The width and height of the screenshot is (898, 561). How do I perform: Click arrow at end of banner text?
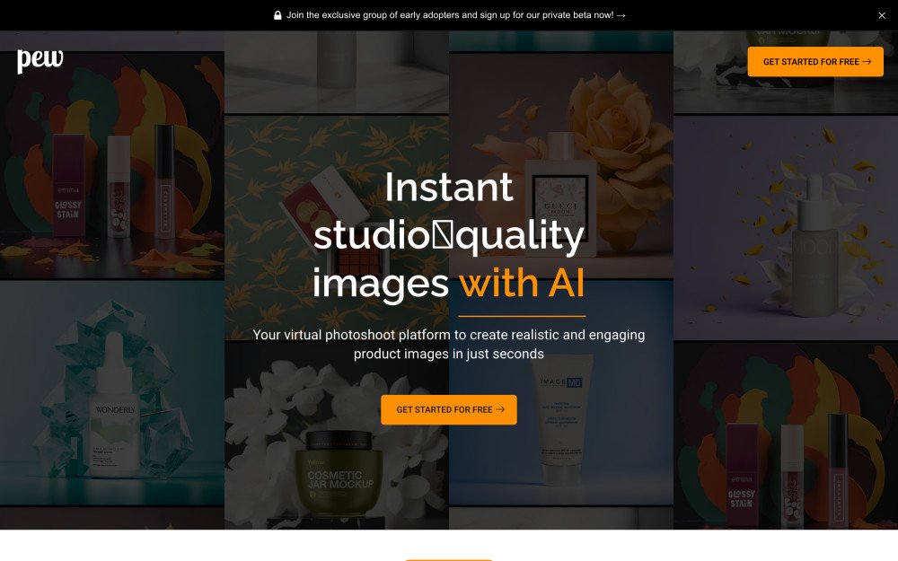(621, 15)
